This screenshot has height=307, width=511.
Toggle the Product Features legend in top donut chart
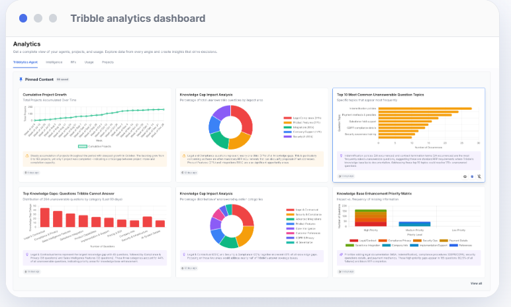pyautogui.click(x=302, y=122)
